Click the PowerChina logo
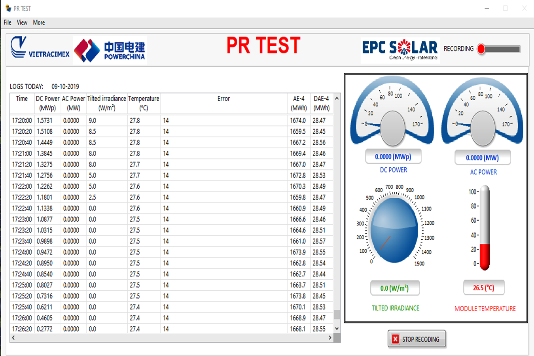This screenshot has width=534, height=356. tap(110, 50)
